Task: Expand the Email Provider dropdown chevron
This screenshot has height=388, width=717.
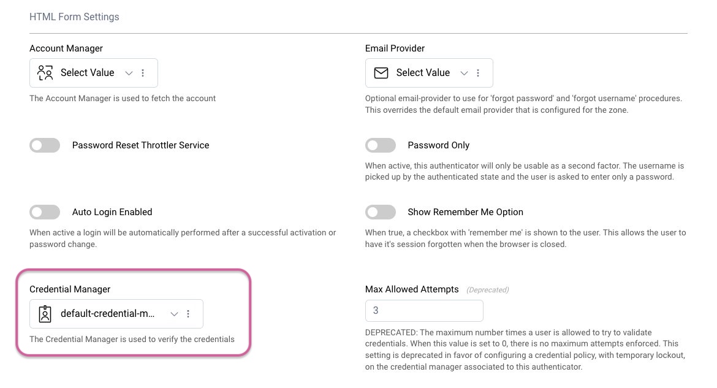Action: click(x=464, y=73)
